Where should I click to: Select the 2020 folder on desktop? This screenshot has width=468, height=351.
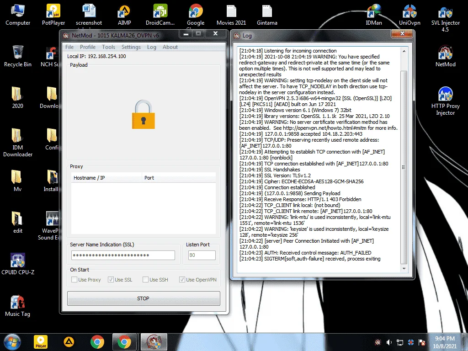click(18, 98)
